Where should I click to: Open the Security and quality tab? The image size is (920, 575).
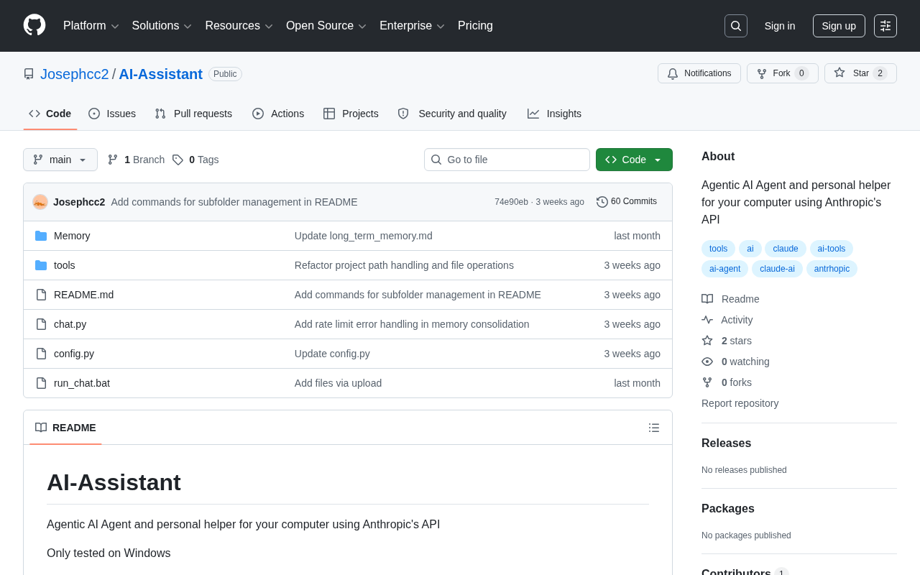[x=452, y=114]
